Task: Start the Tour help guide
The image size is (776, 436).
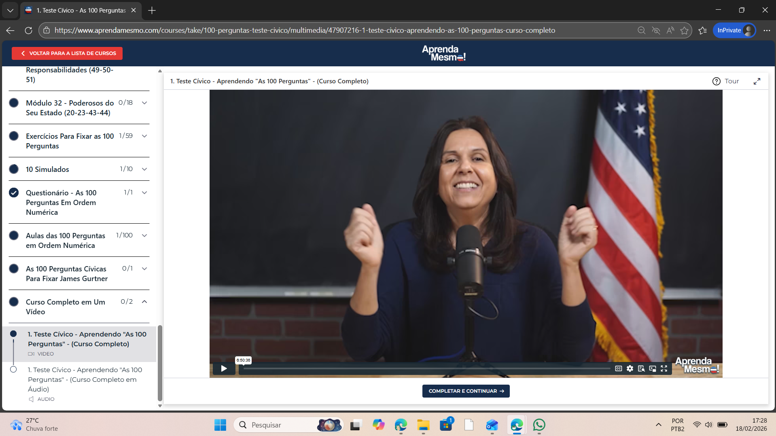Action: click(726, 81)
